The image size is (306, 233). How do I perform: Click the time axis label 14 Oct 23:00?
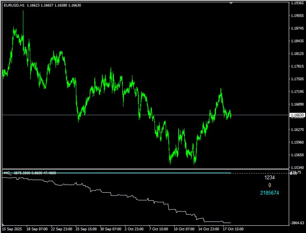209,229
